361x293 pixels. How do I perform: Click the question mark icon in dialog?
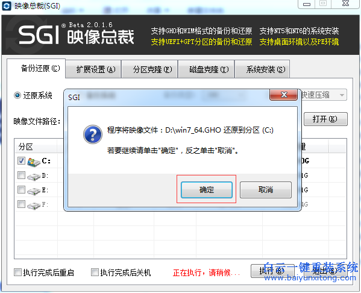(93, 134)
